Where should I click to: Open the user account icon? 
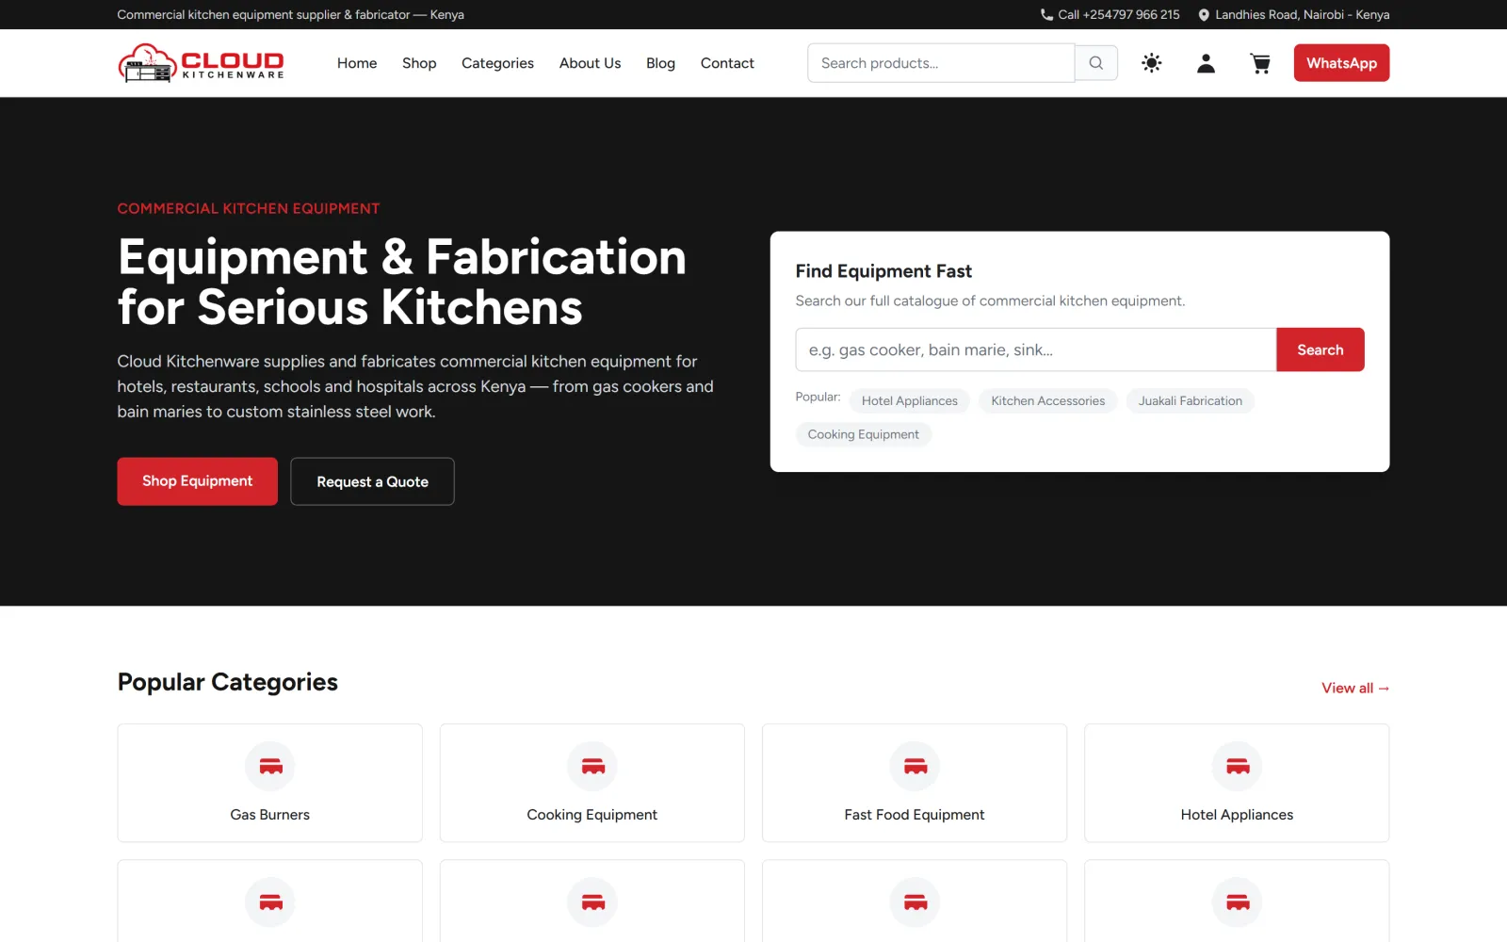click(x=1206, y=63)
